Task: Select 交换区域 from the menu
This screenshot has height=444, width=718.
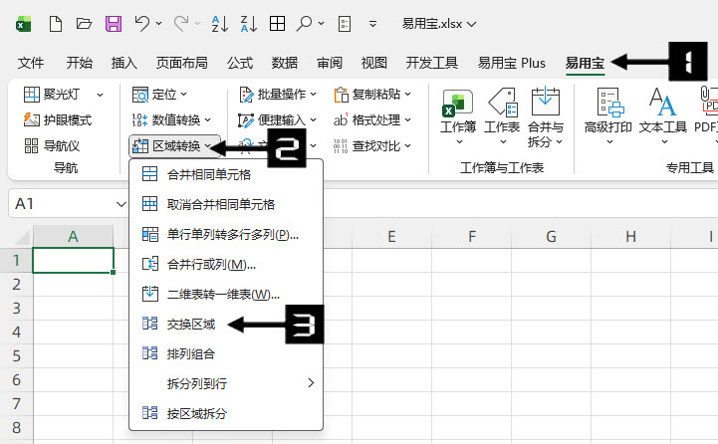Action: pos(190,324)
